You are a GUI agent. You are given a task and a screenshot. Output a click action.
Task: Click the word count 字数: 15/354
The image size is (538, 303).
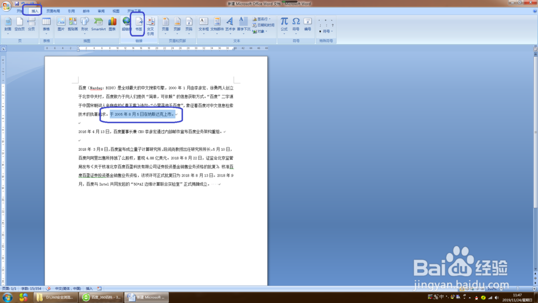click(x=31, y=288)
